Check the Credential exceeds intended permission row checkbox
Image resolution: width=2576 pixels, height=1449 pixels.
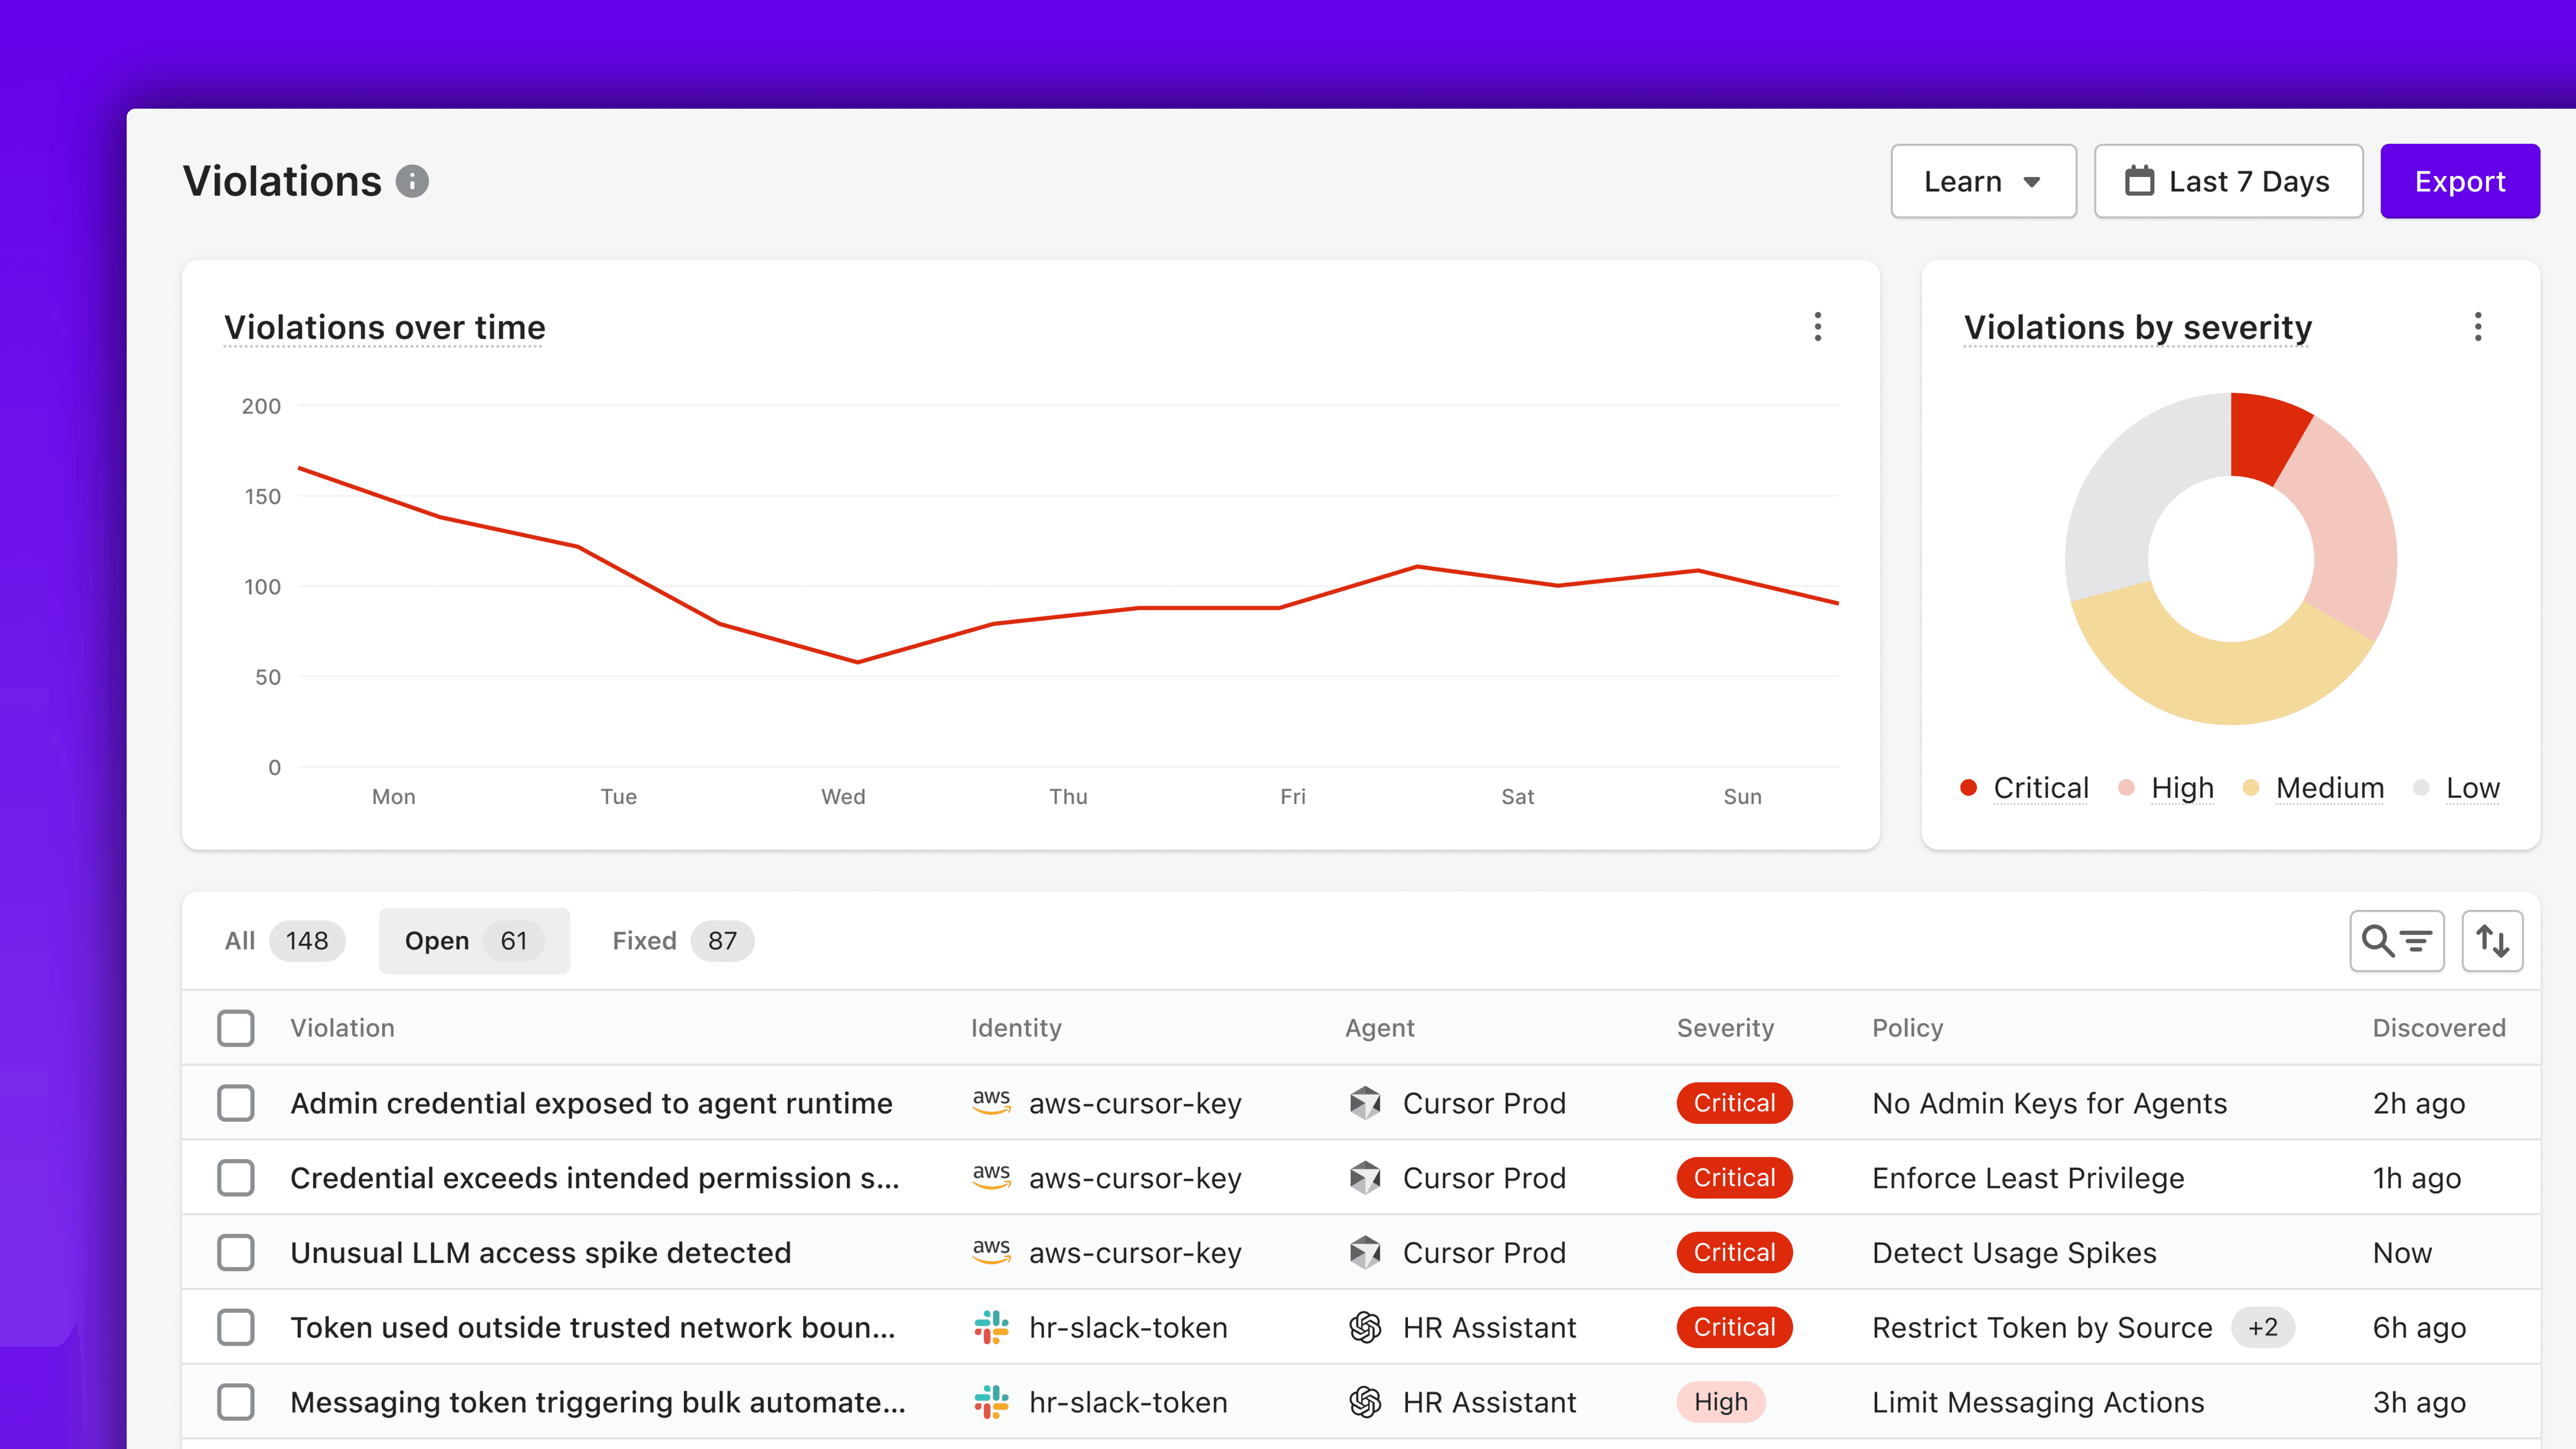(x=236, y=1178)
